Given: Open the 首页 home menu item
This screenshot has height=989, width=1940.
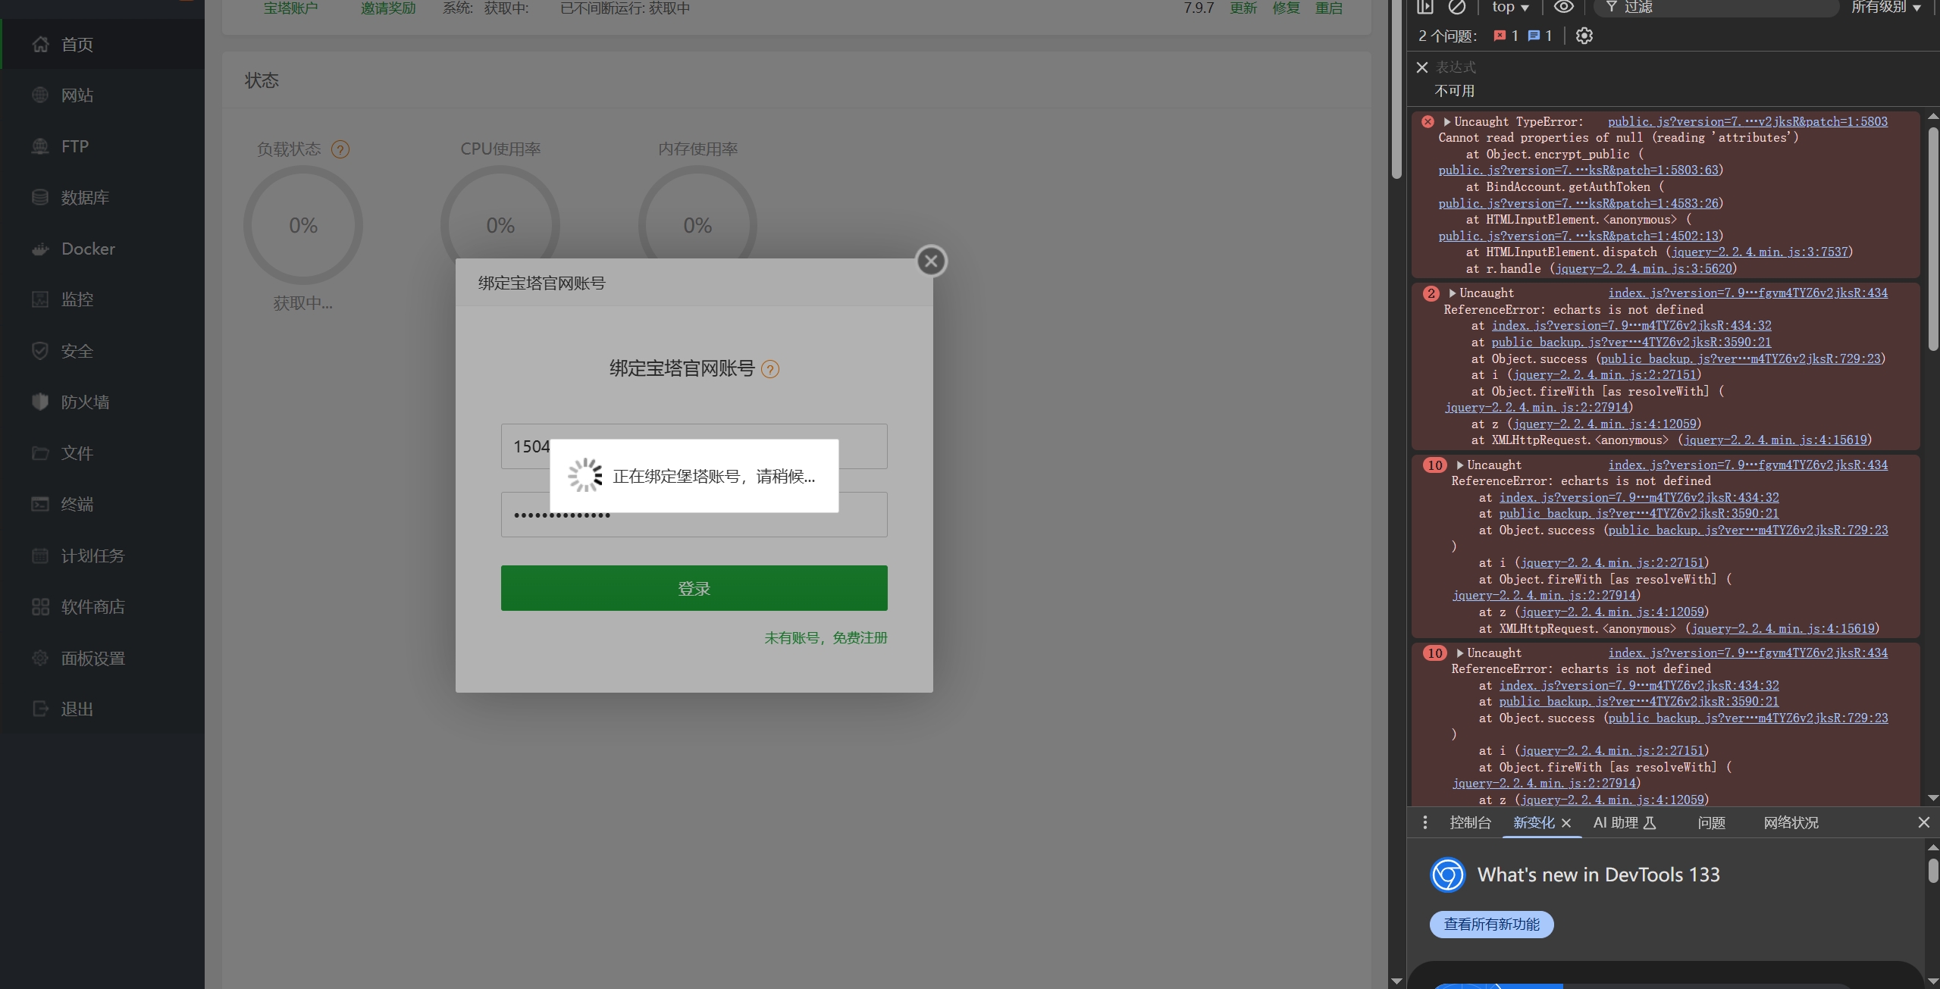Looking at the screenshot, I should (102, 44).
